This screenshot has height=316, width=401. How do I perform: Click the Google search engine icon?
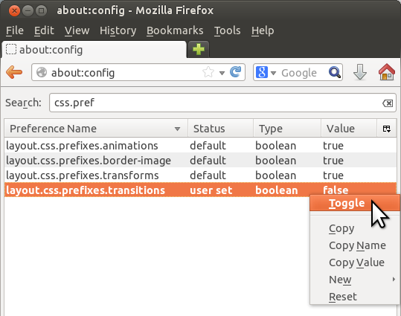pyautogui.click(x=262, y=72)
